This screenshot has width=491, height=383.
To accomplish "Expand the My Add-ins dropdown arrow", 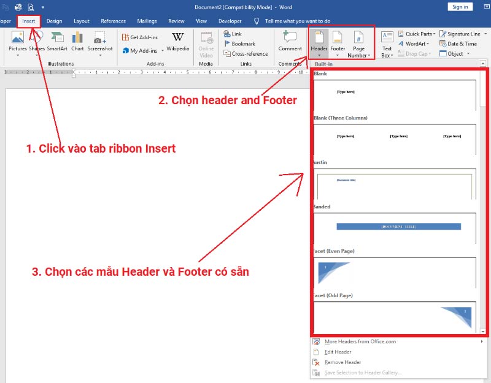I will (163, 51).
